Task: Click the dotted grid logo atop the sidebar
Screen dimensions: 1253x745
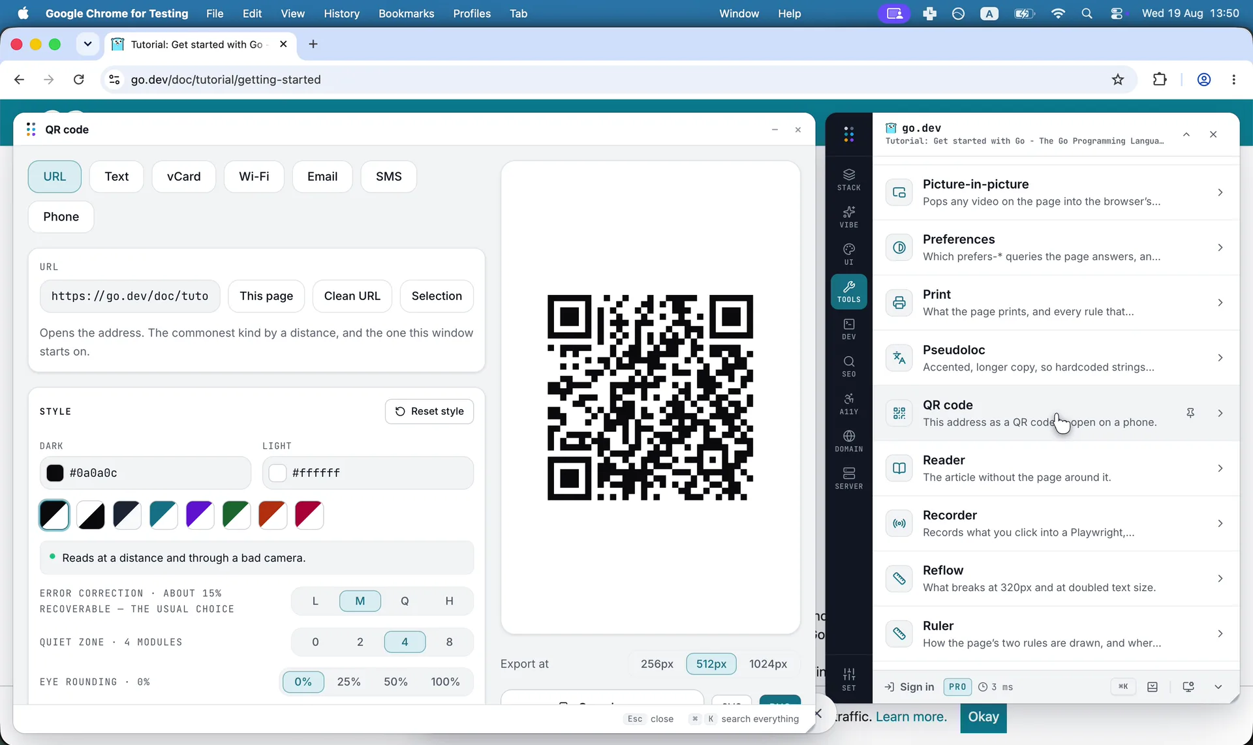Action: point(848,134)
